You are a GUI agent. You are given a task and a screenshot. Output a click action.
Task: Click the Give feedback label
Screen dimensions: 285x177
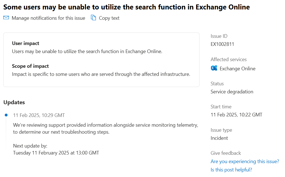tap(226, 153)
